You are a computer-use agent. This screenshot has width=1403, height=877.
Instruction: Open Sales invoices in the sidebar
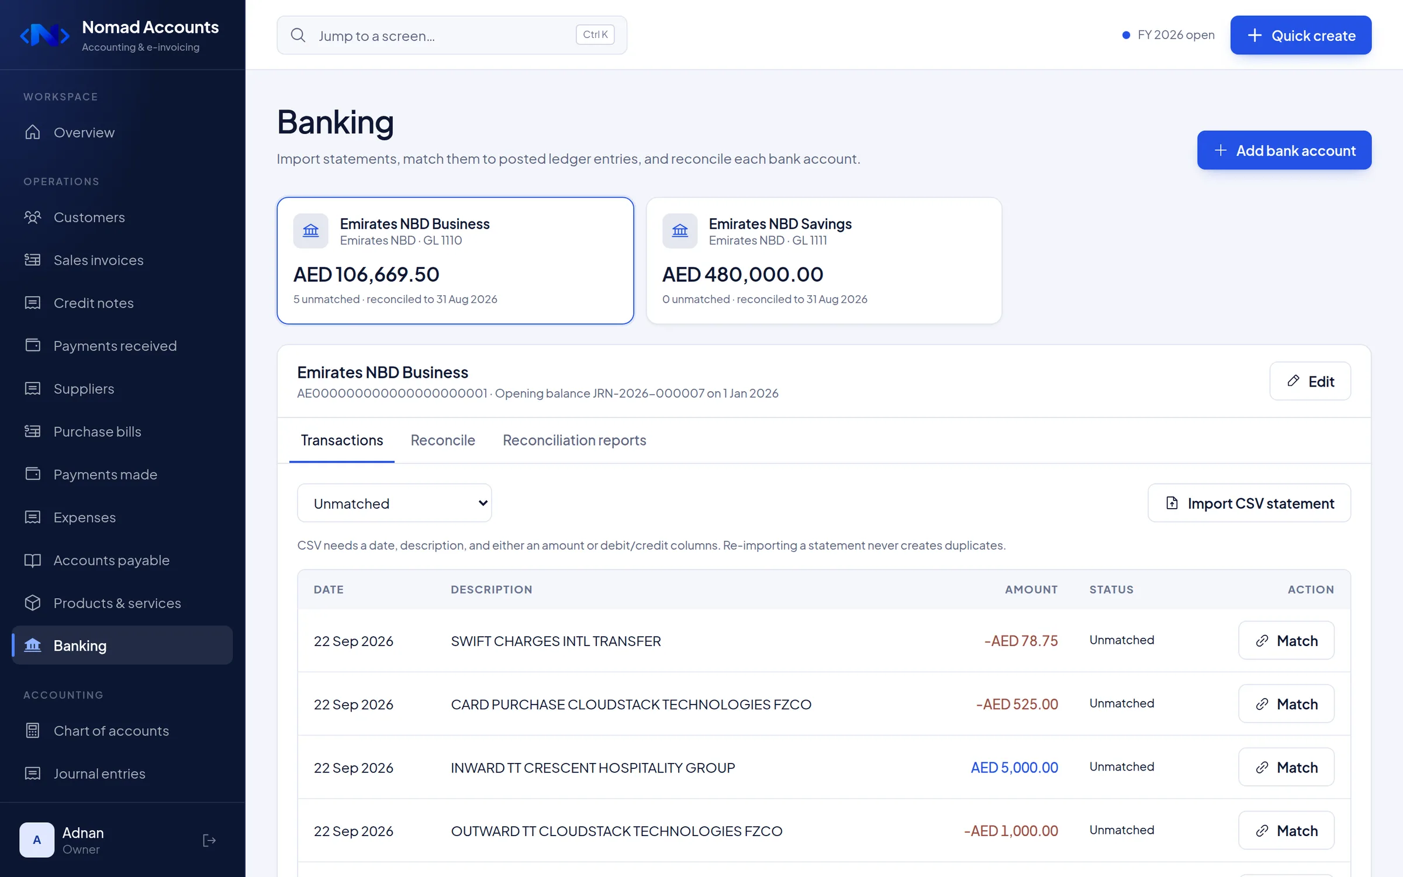pos(122,260)
